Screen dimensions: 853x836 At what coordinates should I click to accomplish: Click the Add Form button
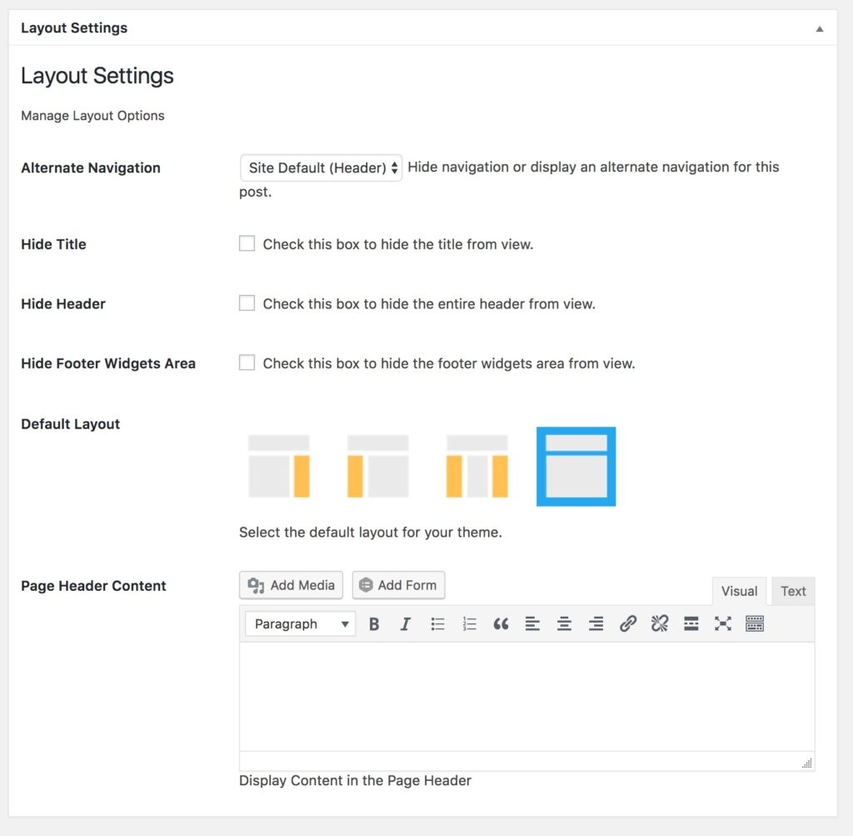[x=398, y=585]
